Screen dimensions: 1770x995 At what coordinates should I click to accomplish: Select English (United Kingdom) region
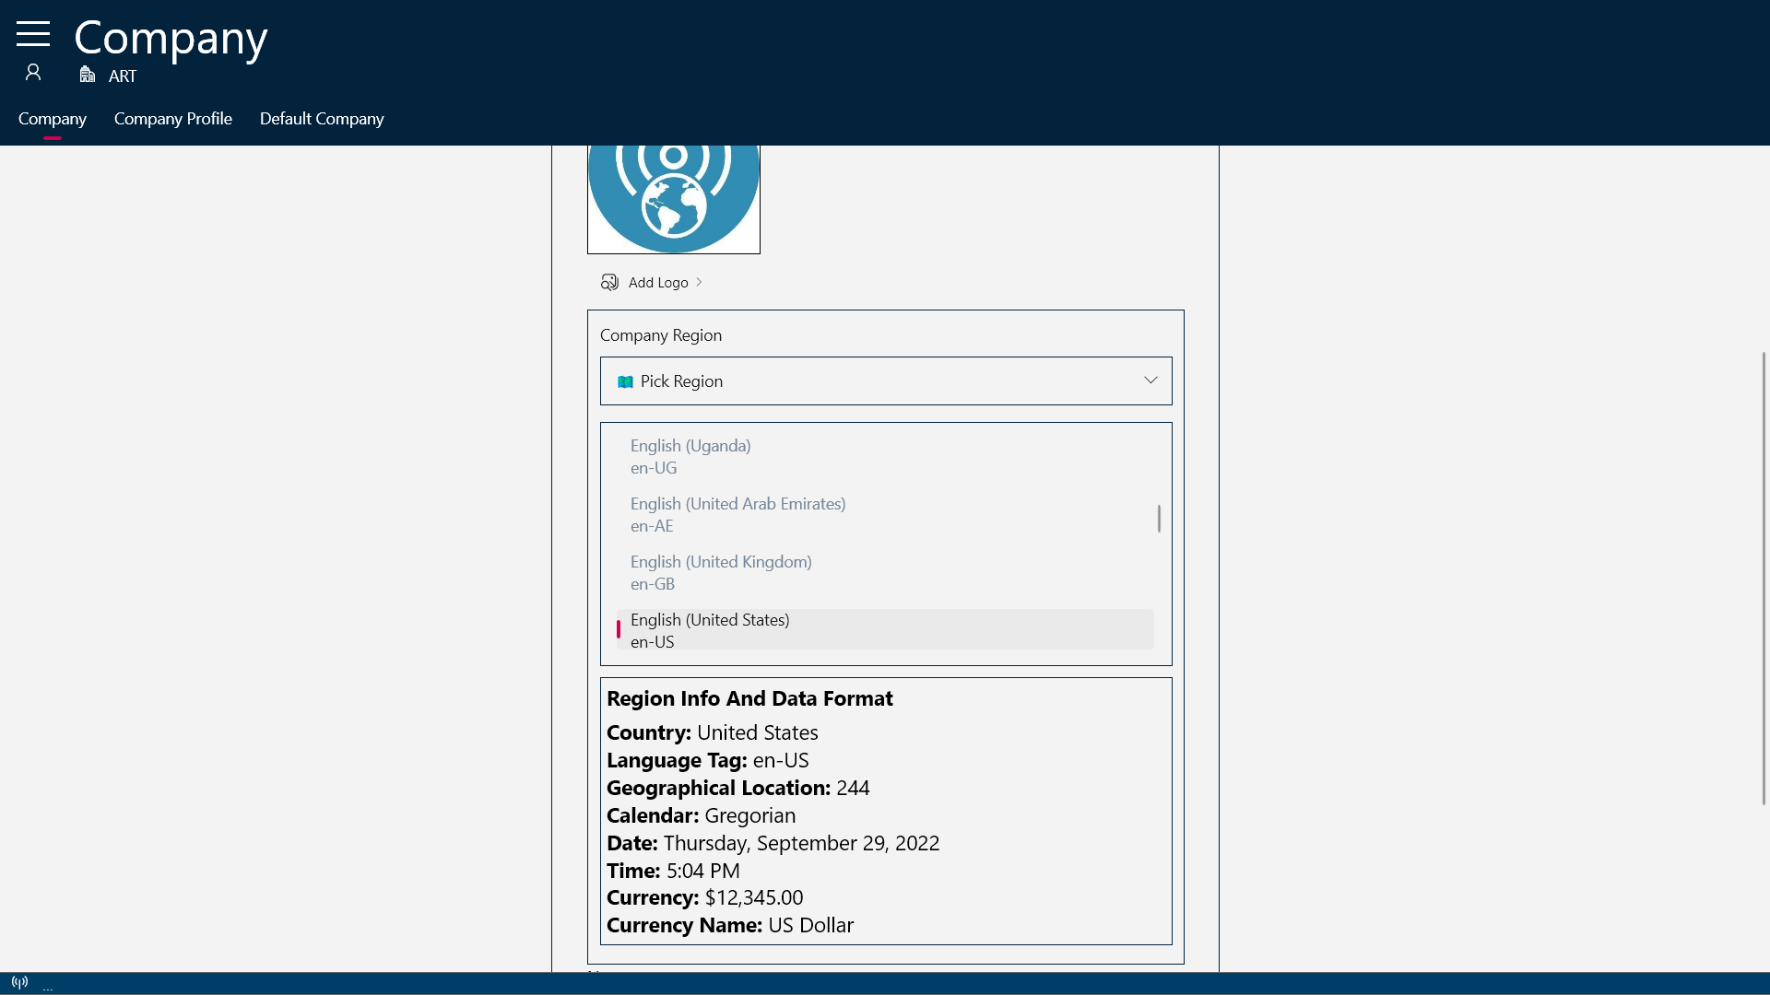(721, 572)
